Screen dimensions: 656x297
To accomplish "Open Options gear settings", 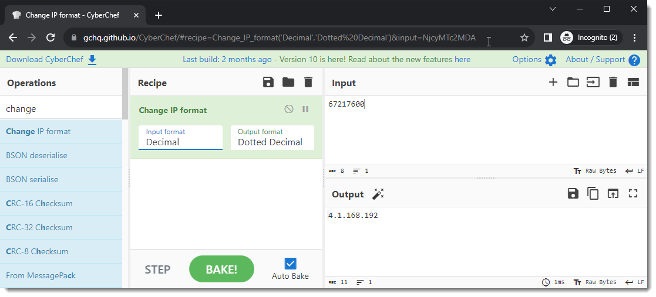I will click(x=534, y=60).
